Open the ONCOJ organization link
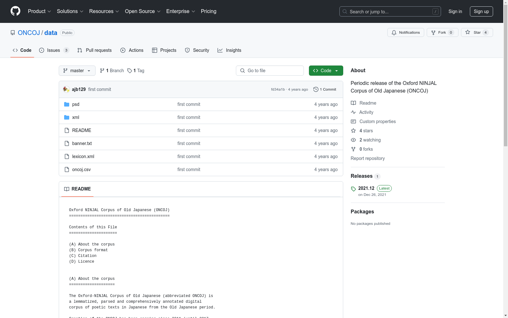The width and height of the screenshot is (508, 318). (x=29, y=33)
